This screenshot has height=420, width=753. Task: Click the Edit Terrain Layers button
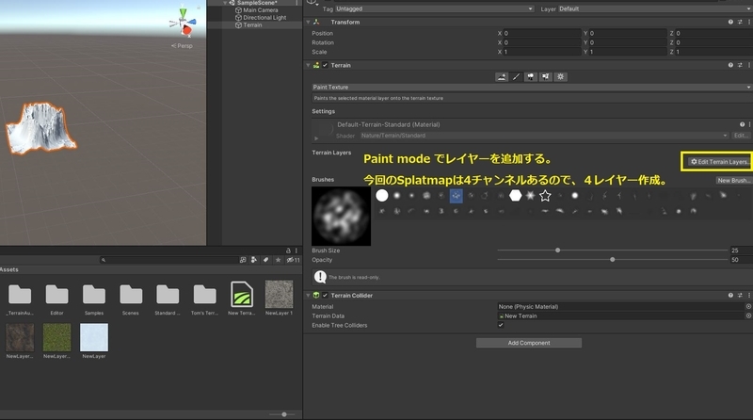coord(719,162)
